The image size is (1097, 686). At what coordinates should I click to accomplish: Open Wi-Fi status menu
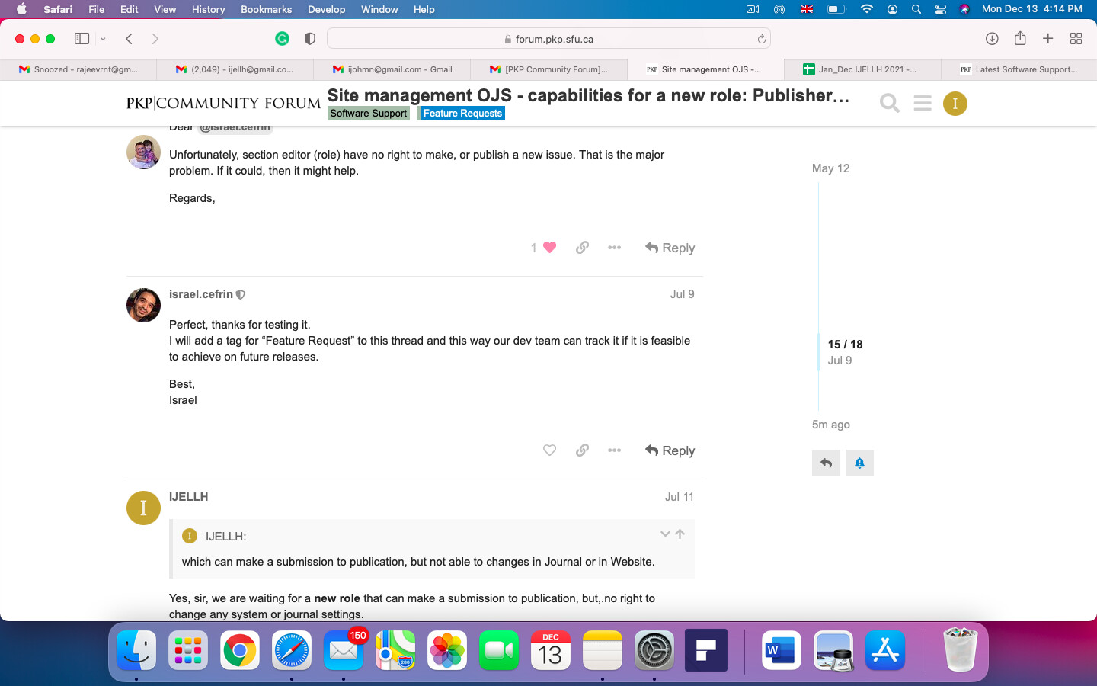(x=866, y=9)
